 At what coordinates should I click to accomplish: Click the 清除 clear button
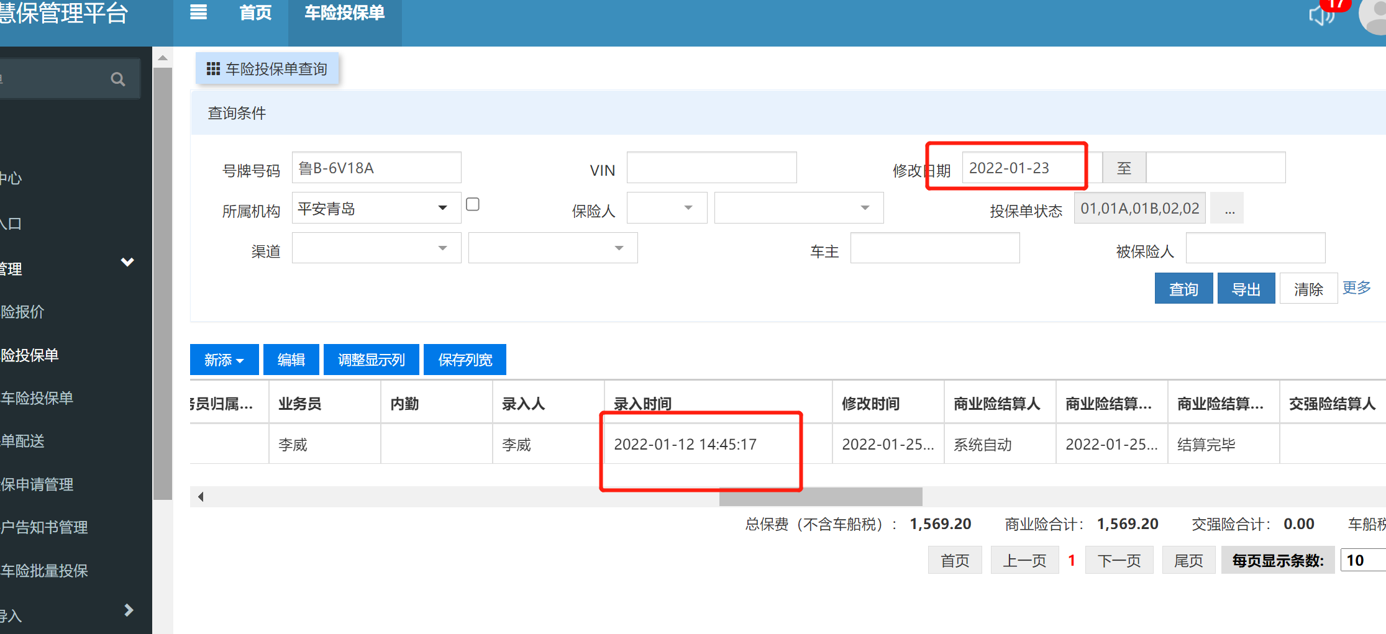[x=1308, y=289]
